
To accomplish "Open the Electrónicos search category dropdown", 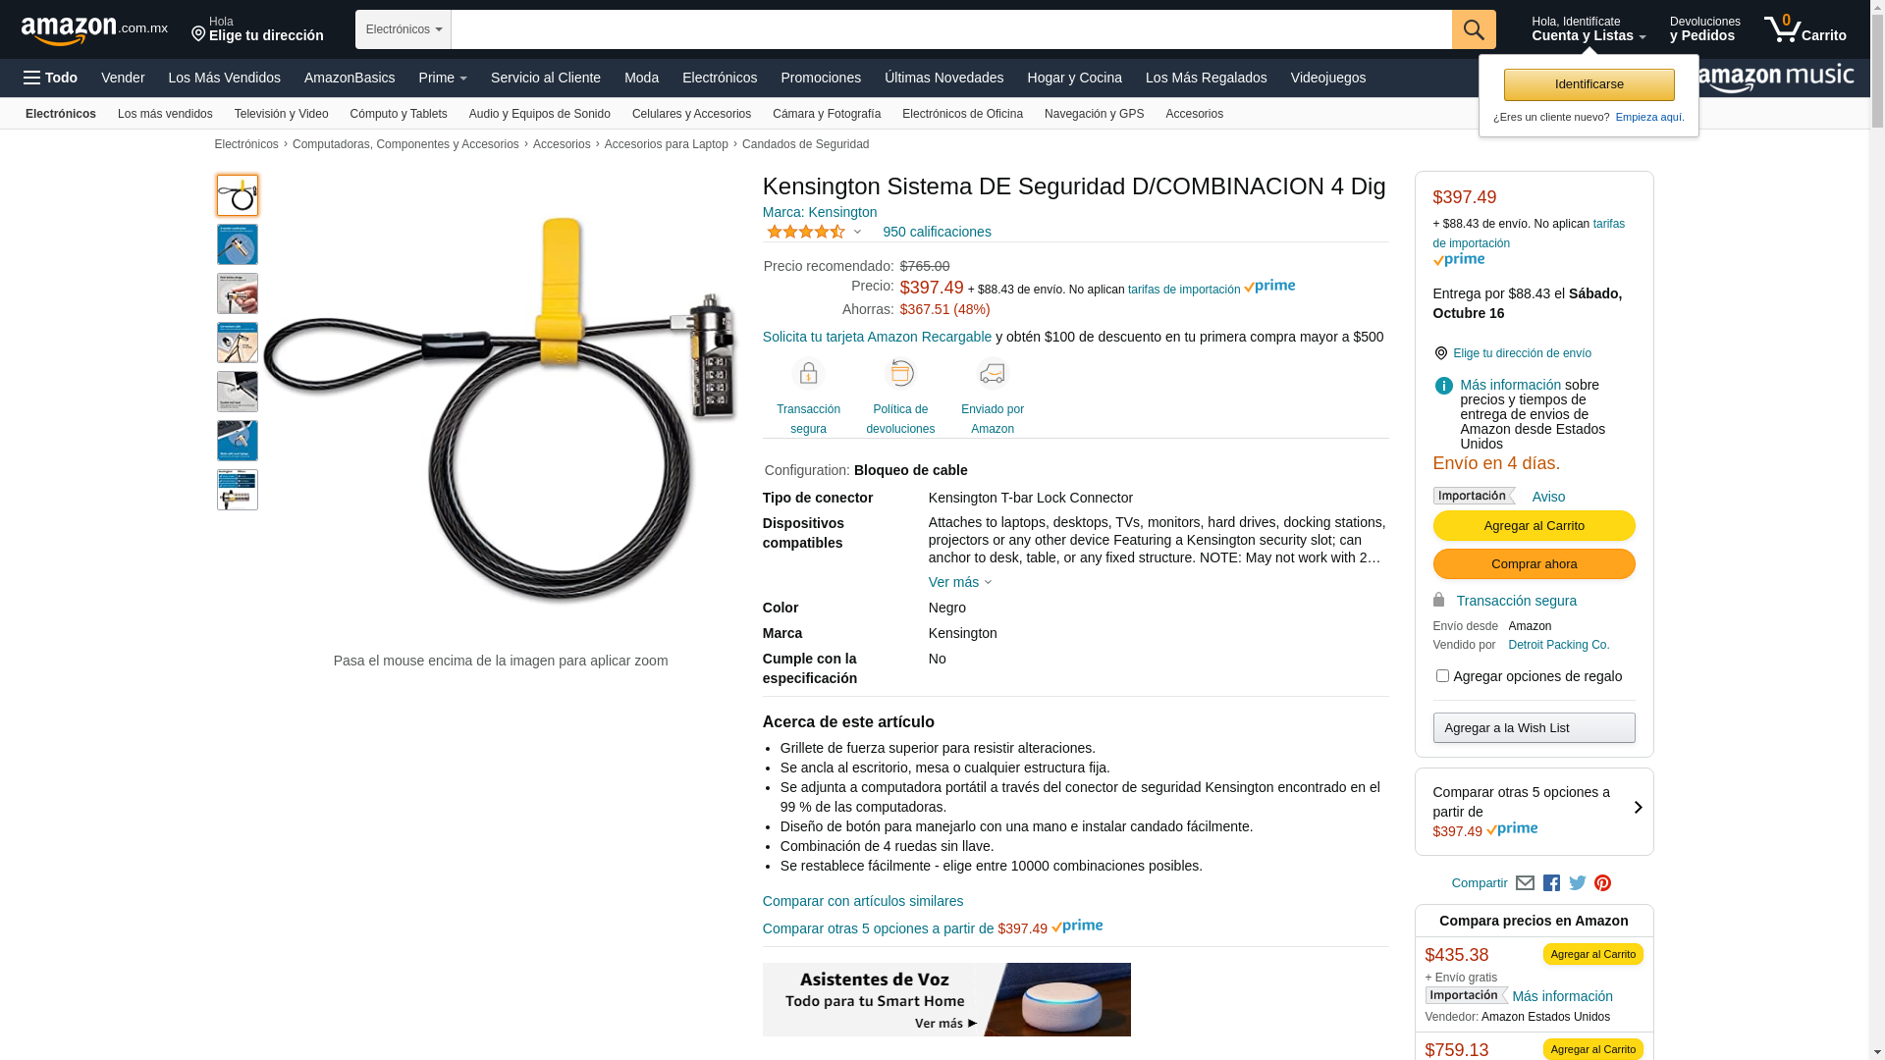I will [404, 29].
